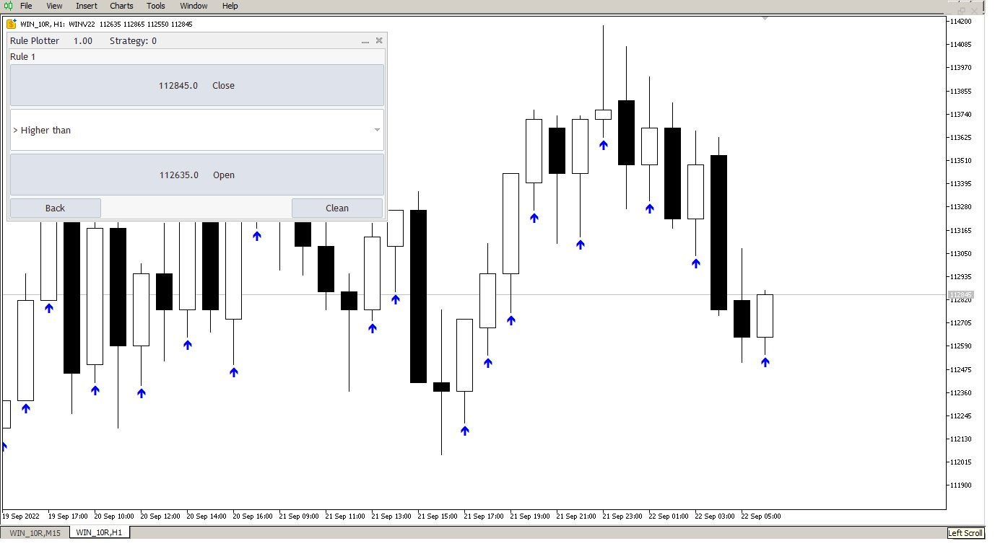Click the '112845.0 Close' value field
This screenshot has height=554, width=995.
pyautogui.click(x=196, y=85)
